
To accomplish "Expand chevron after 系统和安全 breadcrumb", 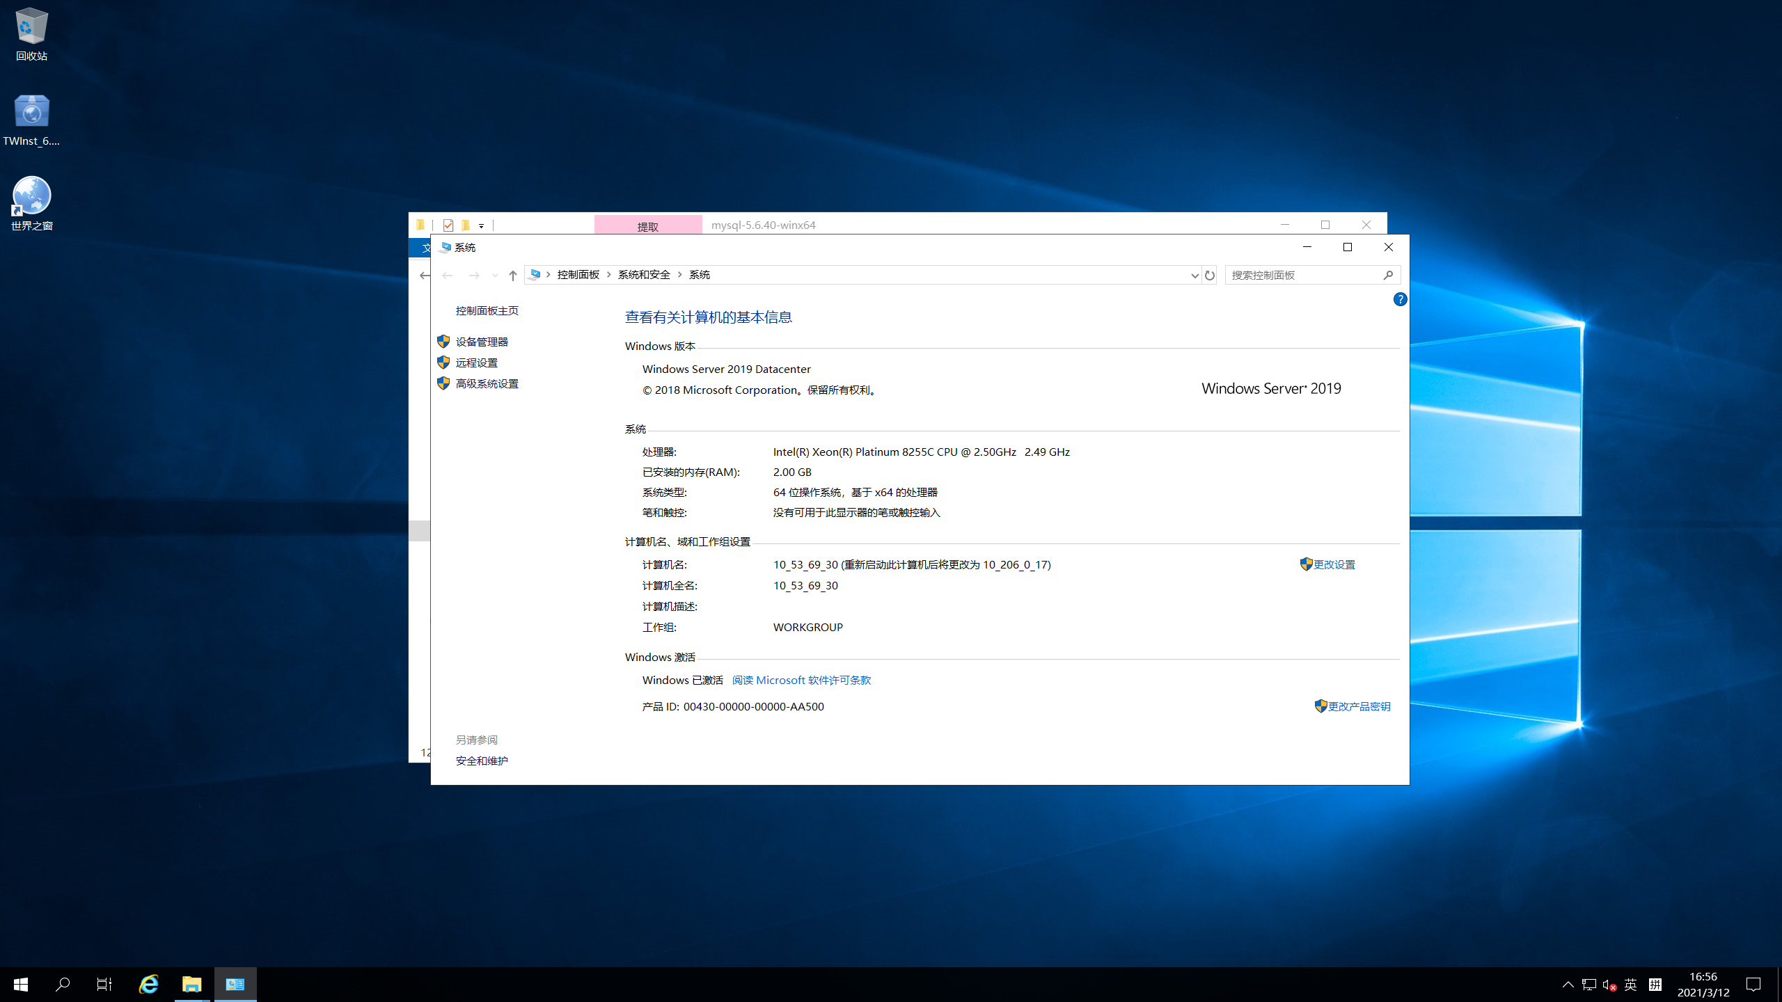I will [x=680, y=275].
